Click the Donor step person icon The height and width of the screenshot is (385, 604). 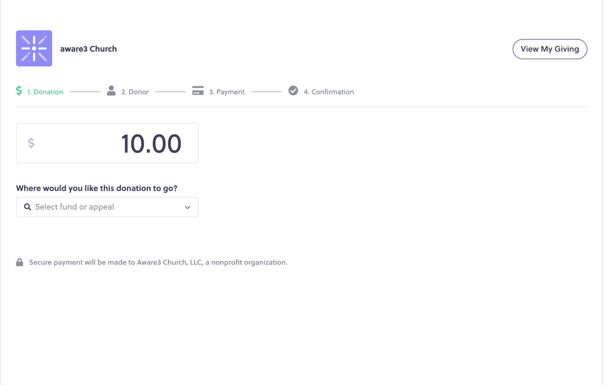[111, 91]
